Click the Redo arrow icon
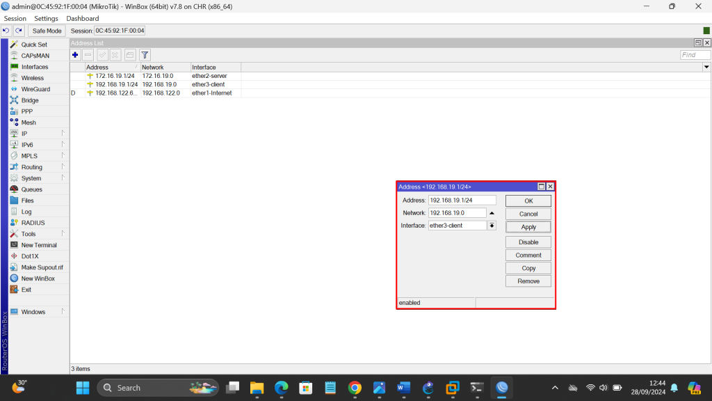 point(19,31)
